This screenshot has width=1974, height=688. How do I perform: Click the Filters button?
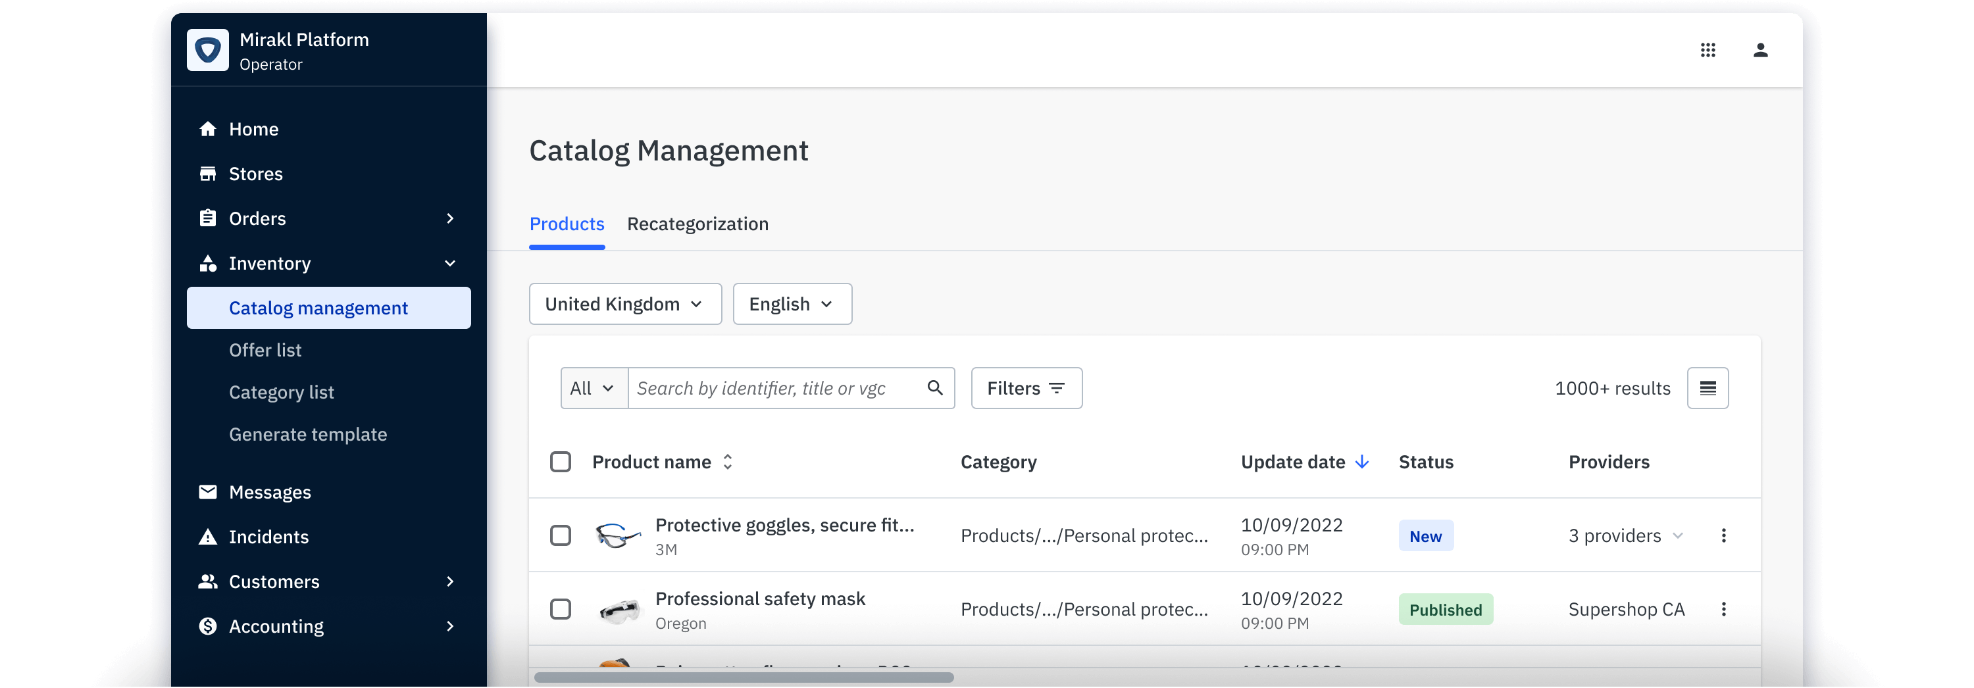click(1026, 389)
